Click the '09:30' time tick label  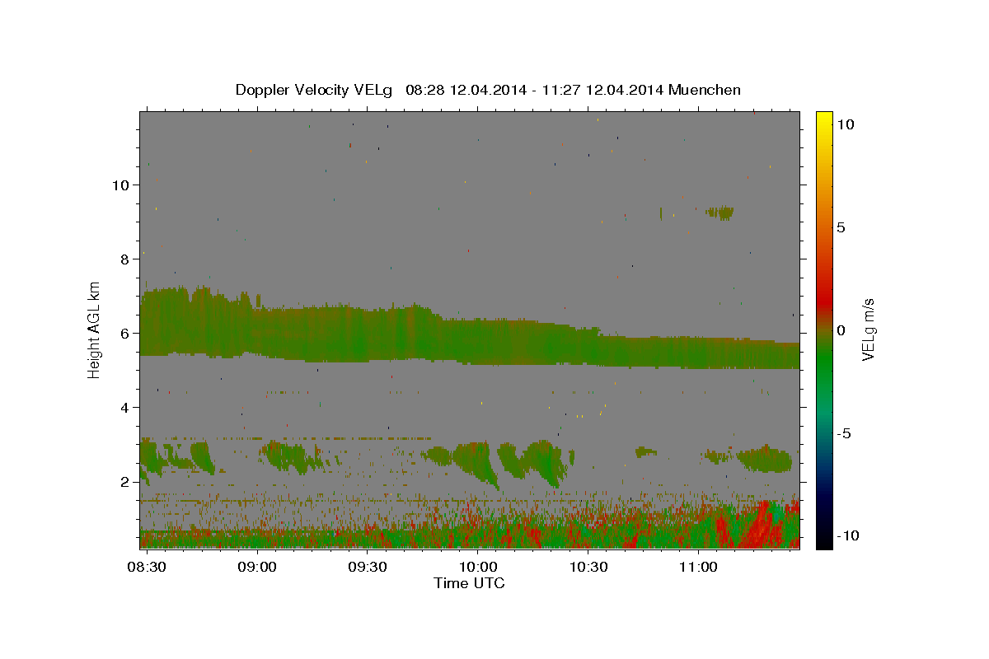(368, 568)
